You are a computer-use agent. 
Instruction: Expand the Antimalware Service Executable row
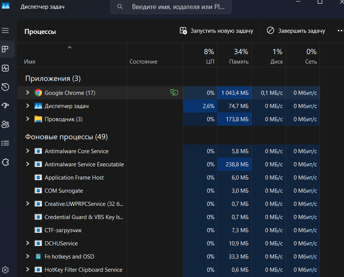(28, 164)
